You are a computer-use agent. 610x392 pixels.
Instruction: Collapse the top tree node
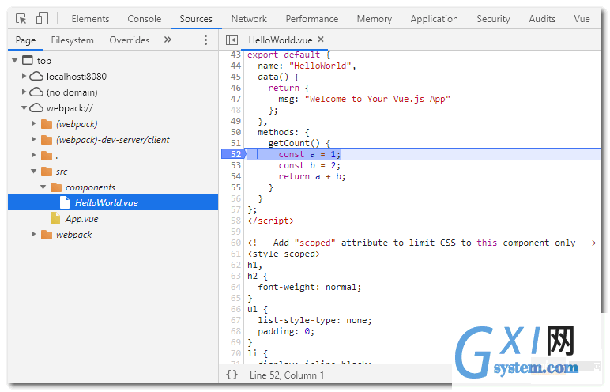[x=15, y=60]
